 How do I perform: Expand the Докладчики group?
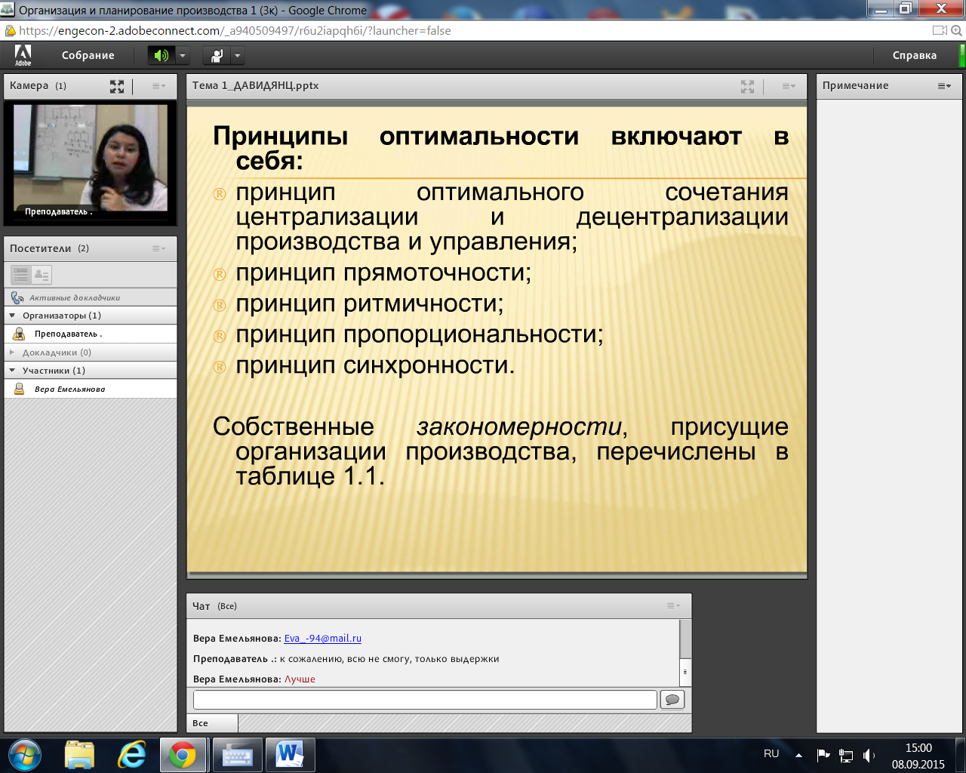(12, 353)
